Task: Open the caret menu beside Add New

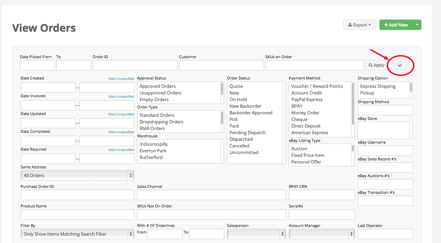Action: pyautogui.click(x=417, y=25)
